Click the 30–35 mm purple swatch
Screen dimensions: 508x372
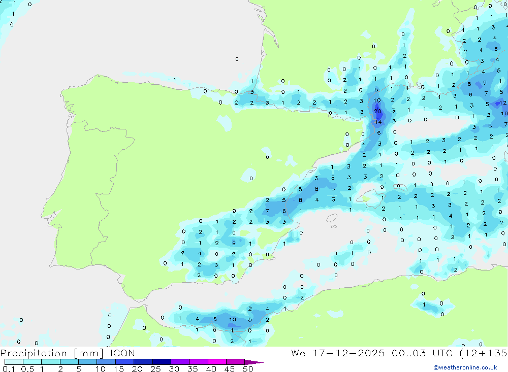(x=180, y=362)
